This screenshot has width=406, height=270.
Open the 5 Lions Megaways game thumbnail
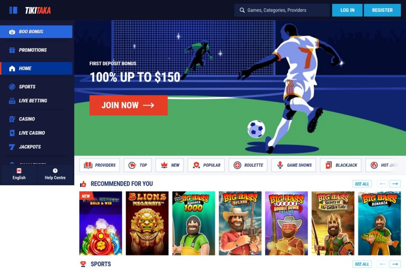coord(147,223)
